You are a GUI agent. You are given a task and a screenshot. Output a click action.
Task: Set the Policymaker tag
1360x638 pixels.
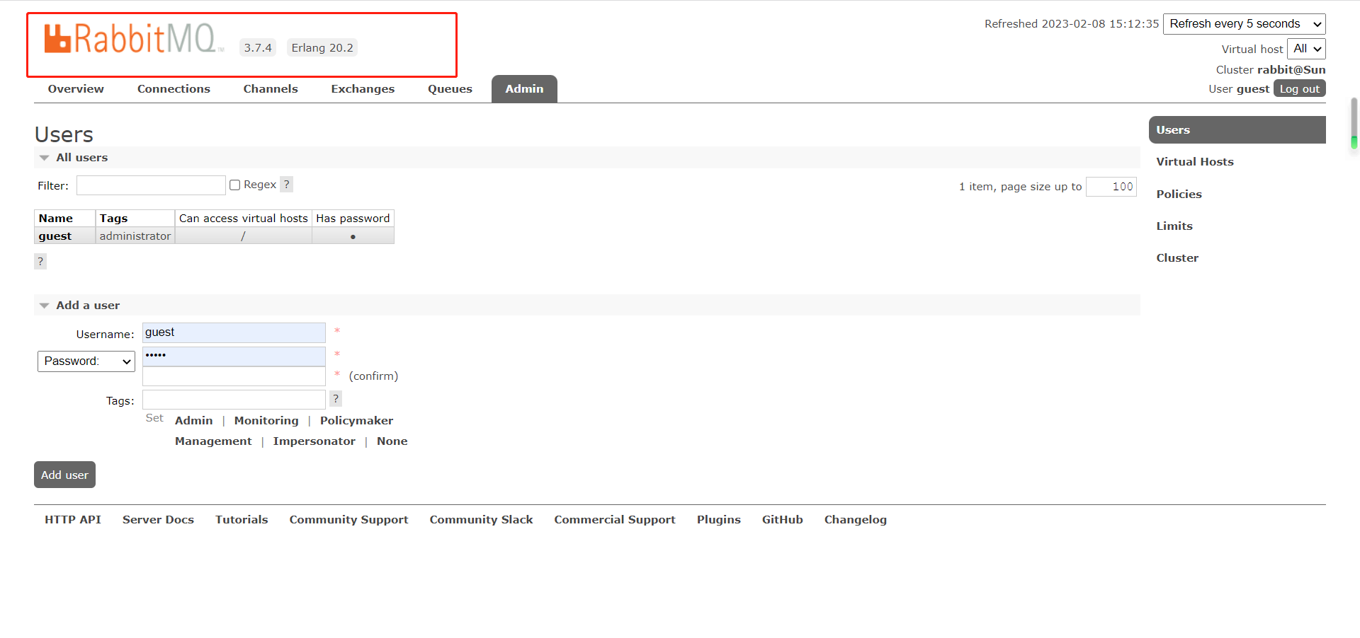click(x=356, y=421)
